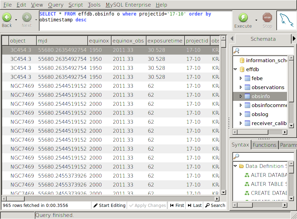
Task: Click the Data Definition folder icon
Action: click(241, 166)
